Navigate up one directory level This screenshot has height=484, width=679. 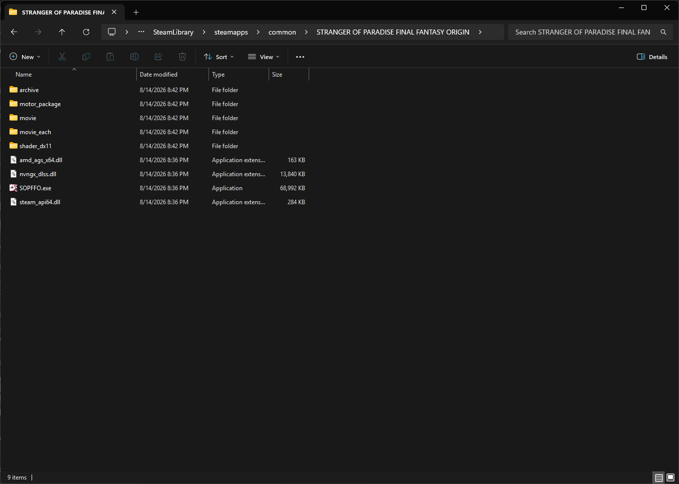(x=62, y=32)
